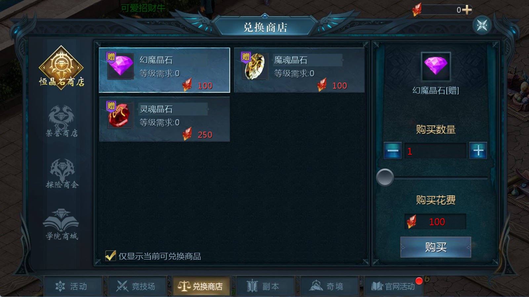Image resolution: width=529 pixels, height=297 pixels.
Task: Decrease purchase quantity with minus button
Action: [392, 151]
